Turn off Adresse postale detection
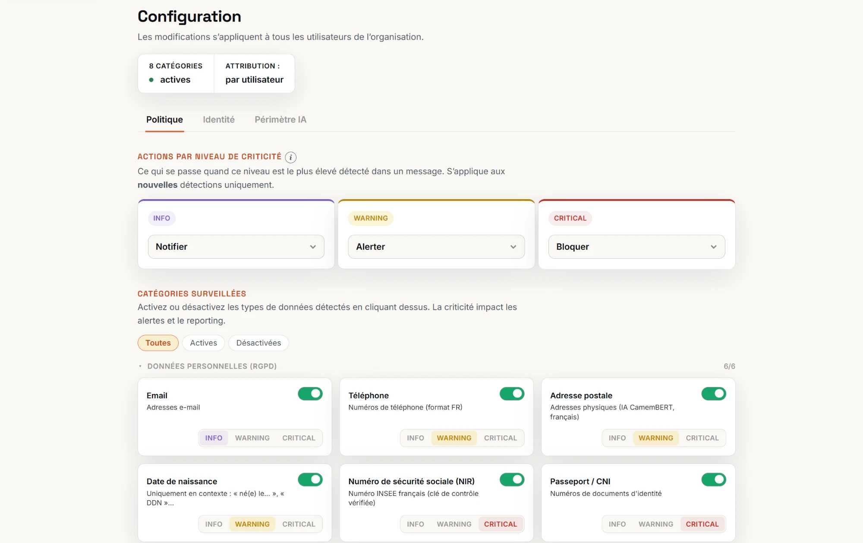Image resolution: width=863 pixels, height=543 pixels. [x=714, y=394]
